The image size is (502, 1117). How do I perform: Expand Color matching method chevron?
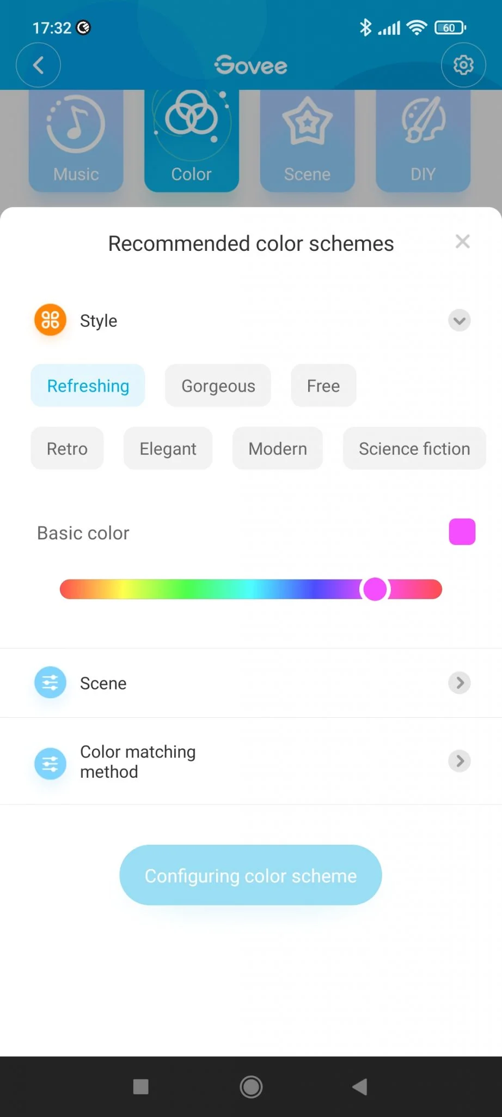460,761
